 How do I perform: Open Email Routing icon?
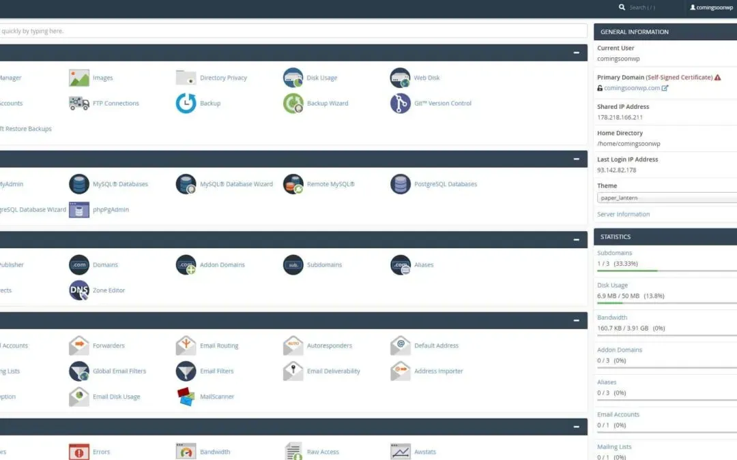(186, 346)
